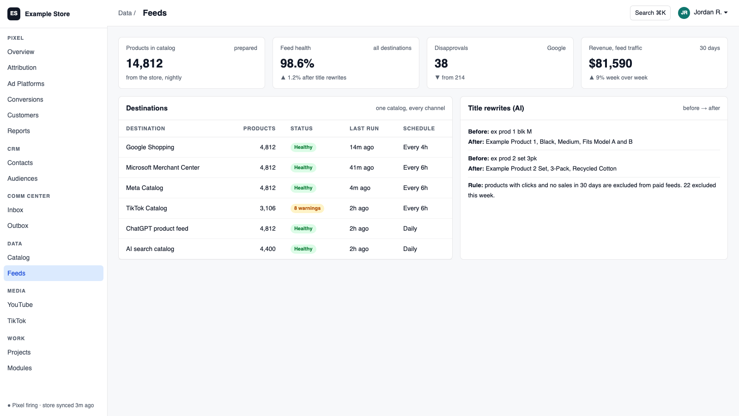Image resolution: width=739 pixels, height=416 pixels.
Task: Open Customers page
Action: pos(54,115)
